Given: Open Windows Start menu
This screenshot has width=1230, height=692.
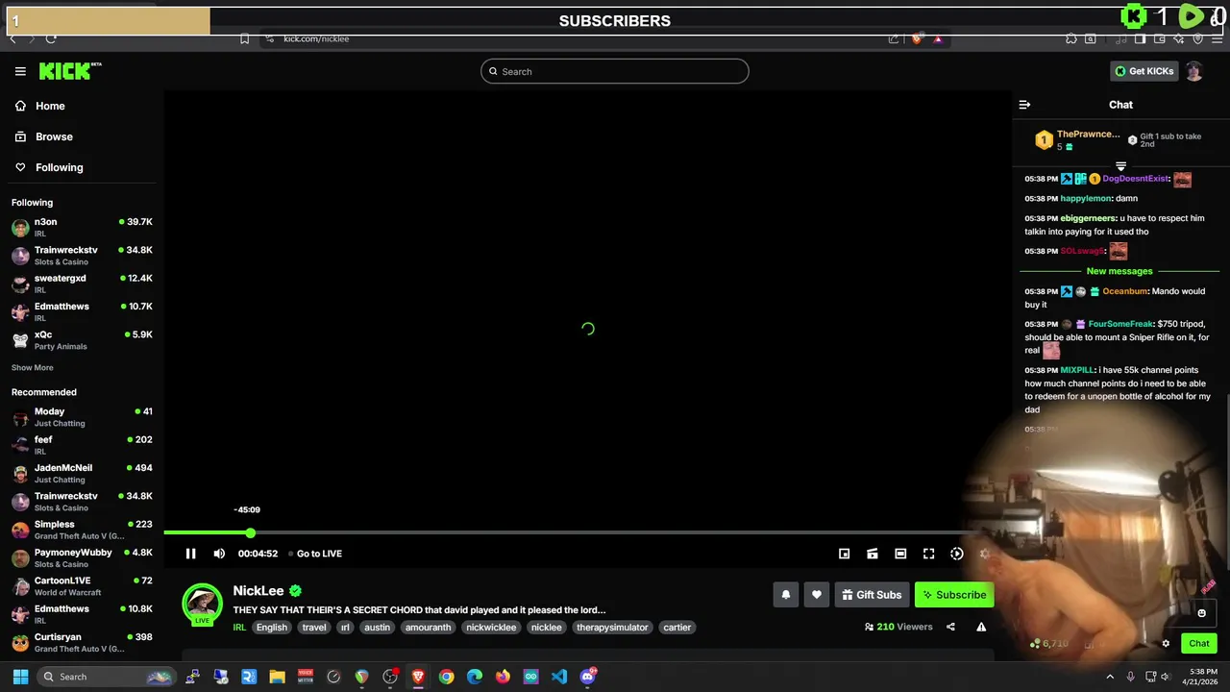Looking at the screenshot, I should (x=20, y=677).
